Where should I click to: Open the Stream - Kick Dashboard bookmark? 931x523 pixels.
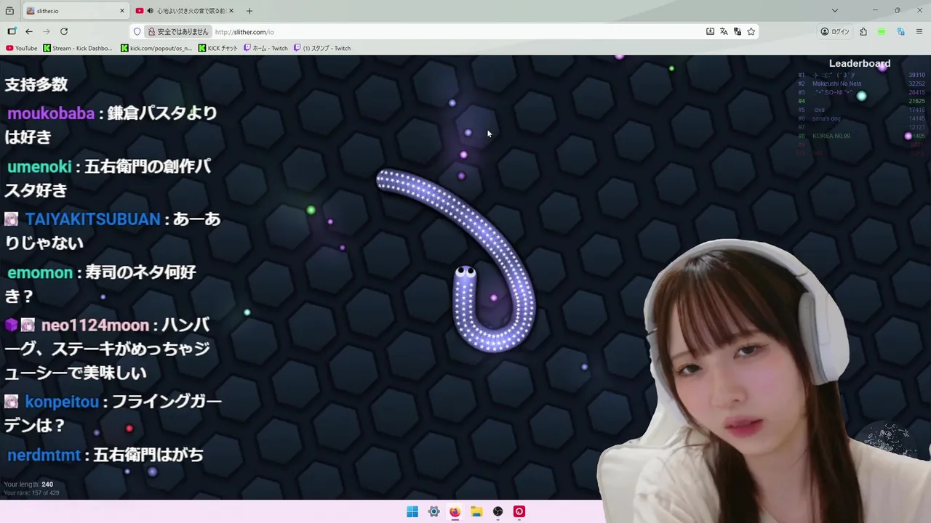point(78,48)
